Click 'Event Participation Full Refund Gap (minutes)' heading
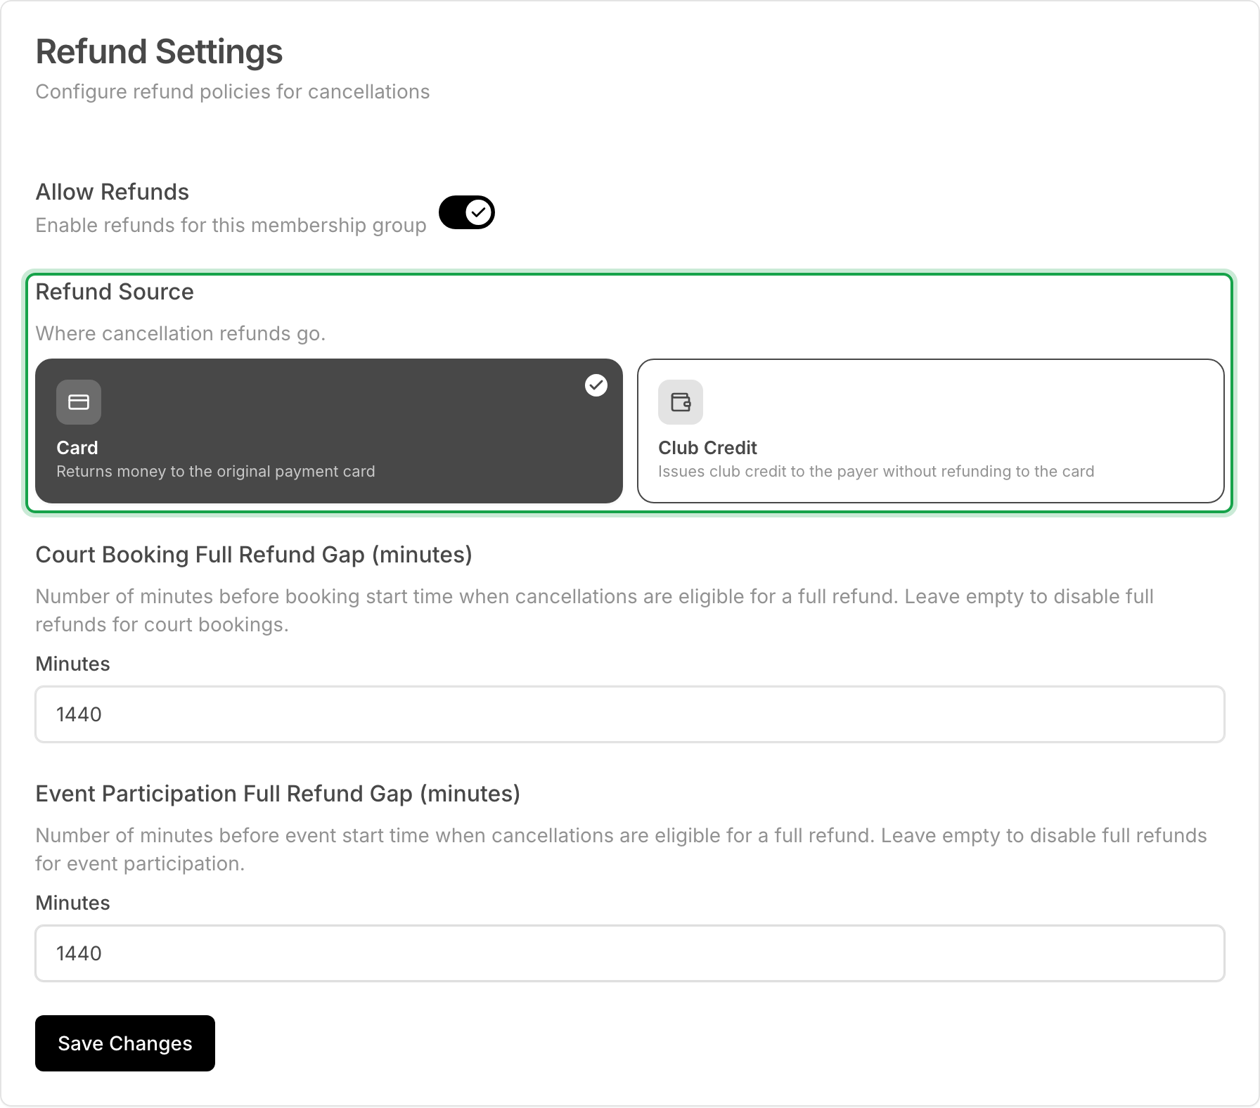This screenshot has width=1260, height=1108. pos(278,794)
